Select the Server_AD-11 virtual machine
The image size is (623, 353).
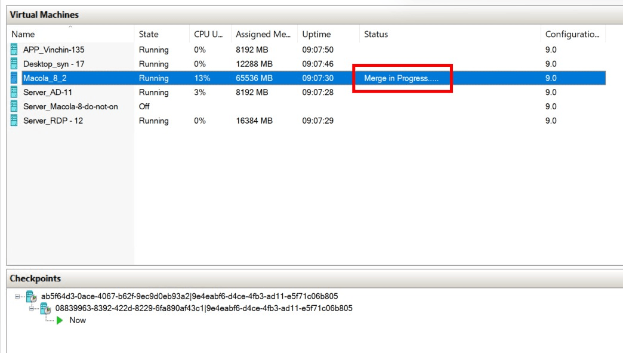[x=48, y=92]
